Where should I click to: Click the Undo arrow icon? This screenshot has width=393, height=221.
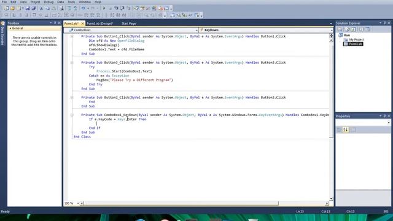coord(83,8)
